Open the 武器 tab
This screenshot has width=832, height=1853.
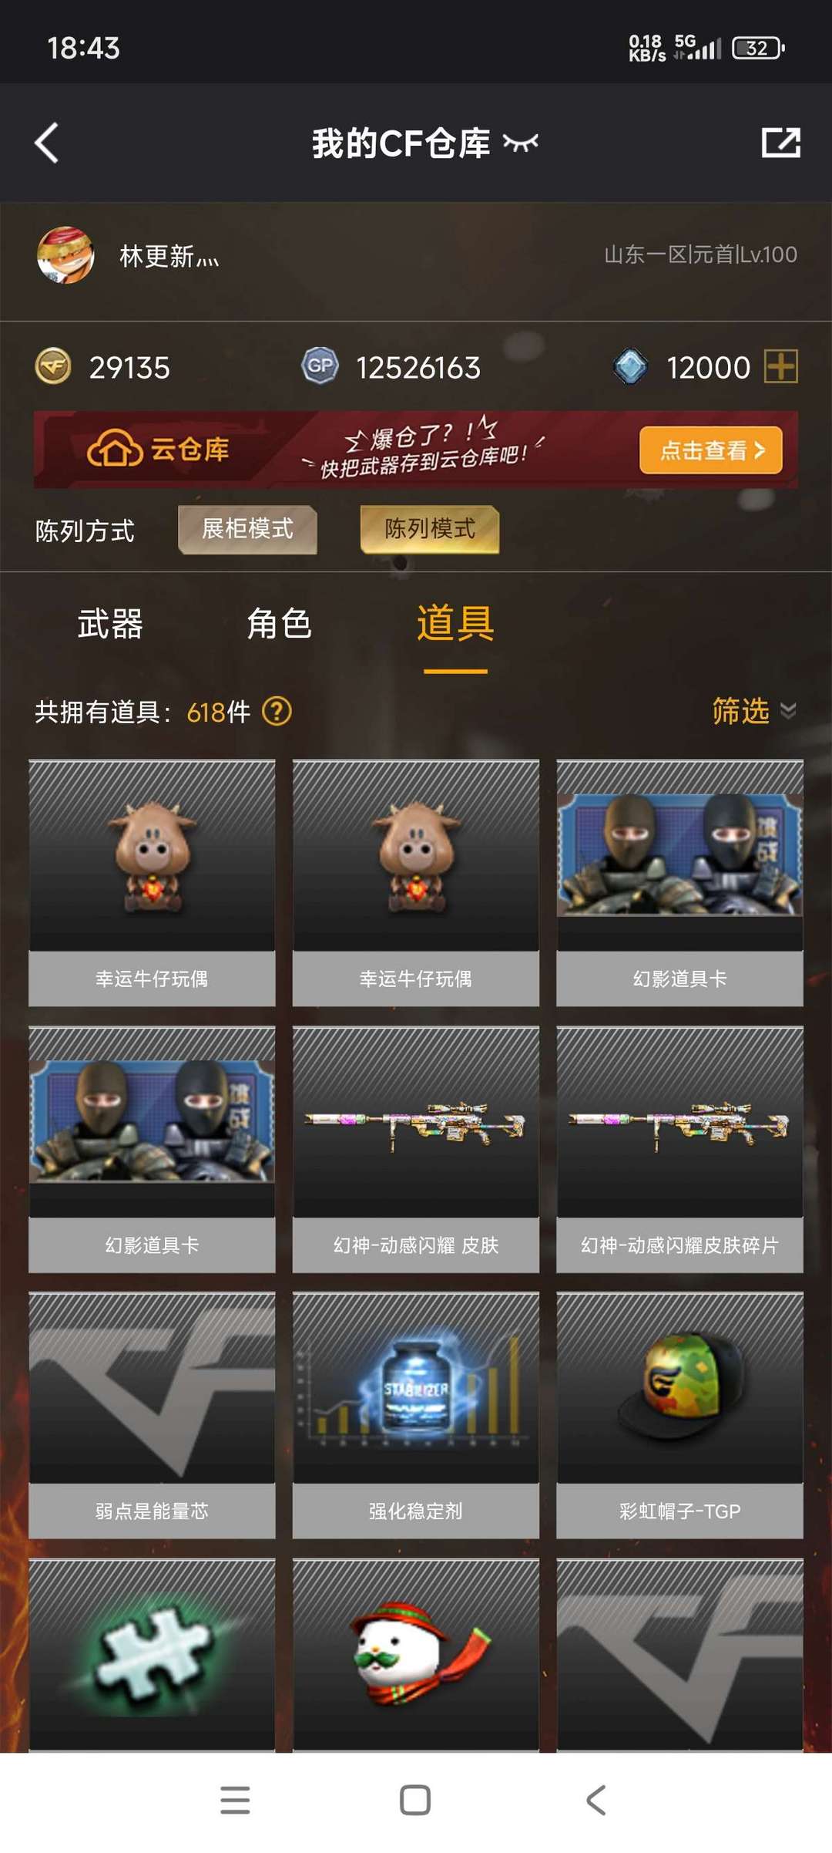pyautogui.click(x=110, y=624)
